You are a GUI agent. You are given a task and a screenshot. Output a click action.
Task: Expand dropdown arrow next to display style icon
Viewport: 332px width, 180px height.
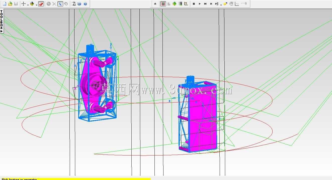point(36,4)
